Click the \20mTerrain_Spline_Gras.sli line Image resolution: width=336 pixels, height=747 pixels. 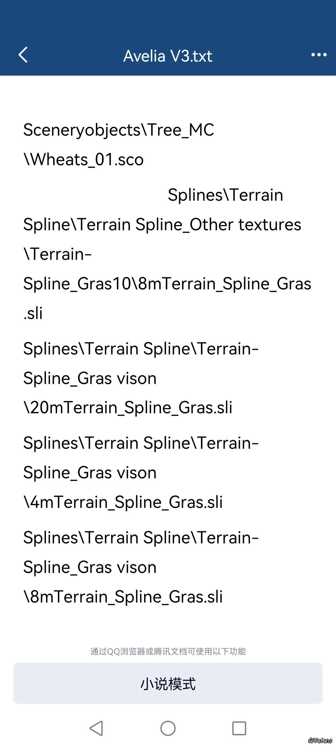point(128,408)
